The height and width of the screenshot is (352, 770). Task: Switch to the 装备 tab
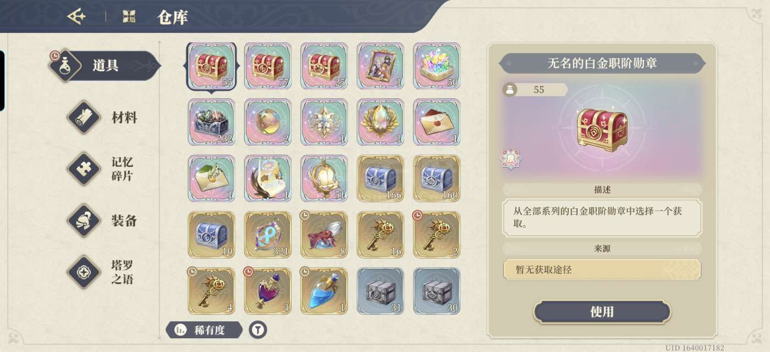[104, 221]
